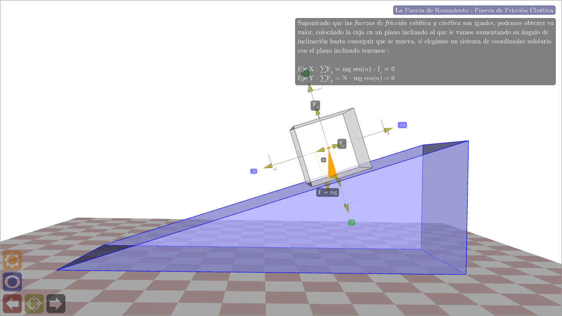Click the yellow arrowhead on -x axis

(x=268, y=166)
